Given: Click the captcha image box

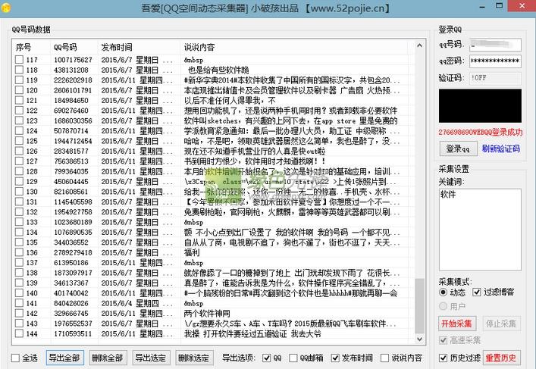Looking at the screenshot, I should click(x=480, y=105).
